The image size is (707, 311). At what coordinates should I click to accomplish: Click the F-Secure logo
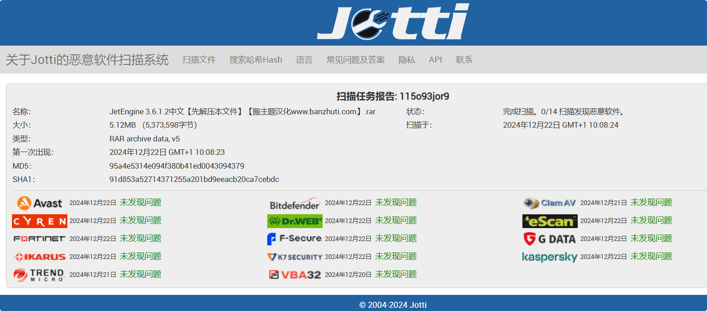pyautogui.click(x=294, y=239)
